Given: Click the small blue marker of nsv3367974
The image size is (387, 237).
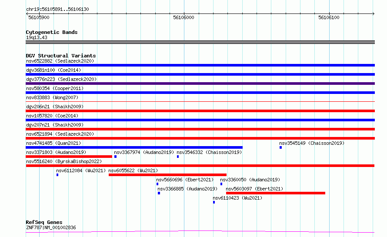Looking at the screenshot, I should [x=116, y=157].
